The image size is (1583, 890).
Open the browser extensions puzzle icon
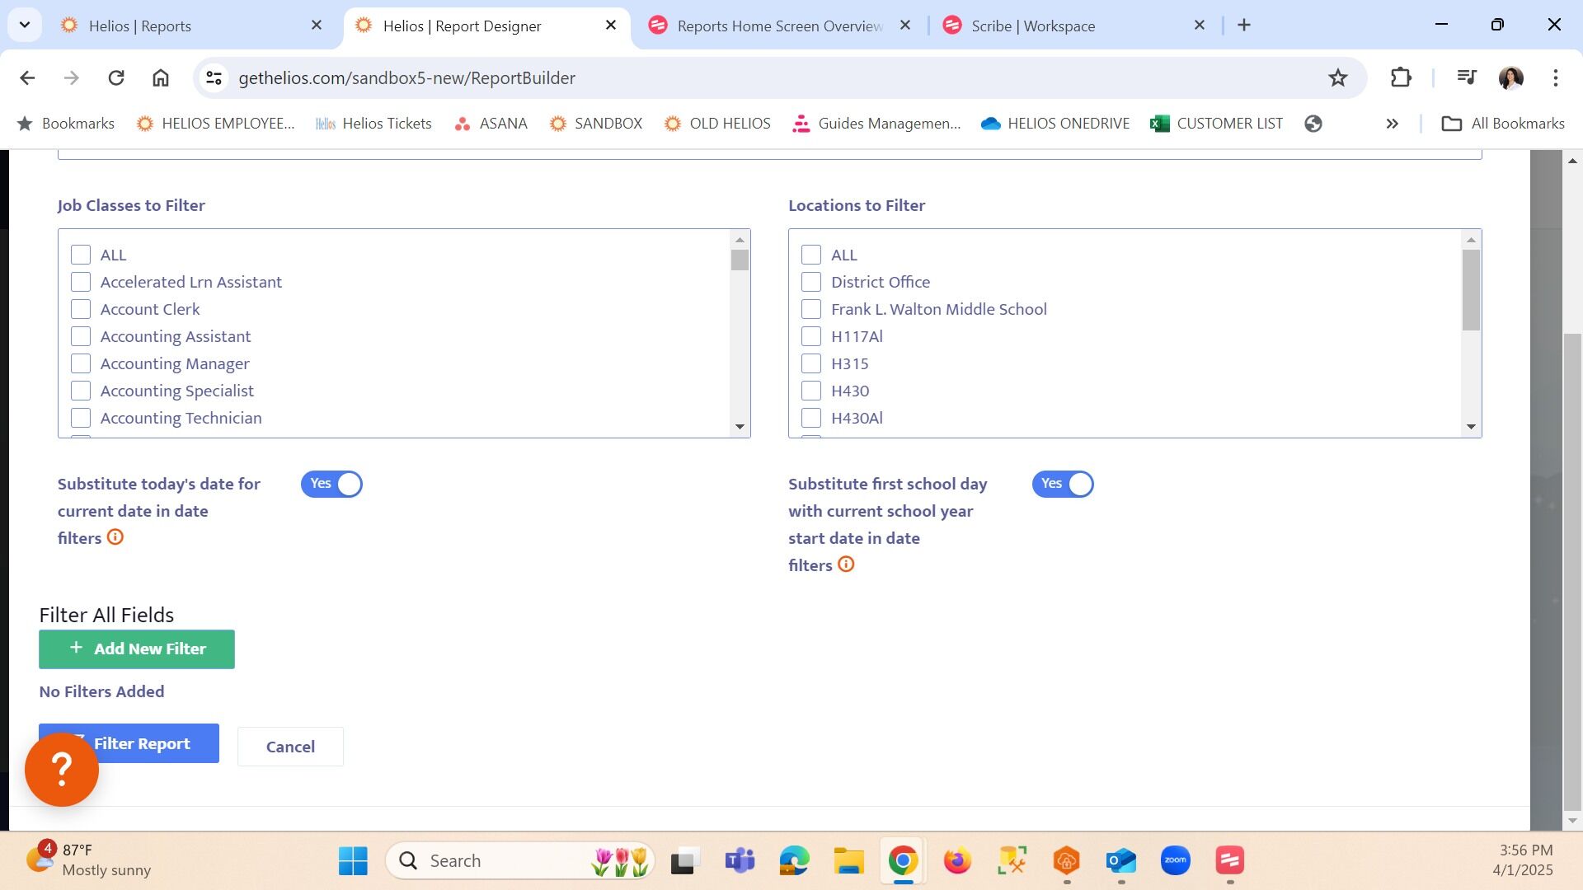coord(1401,77)
